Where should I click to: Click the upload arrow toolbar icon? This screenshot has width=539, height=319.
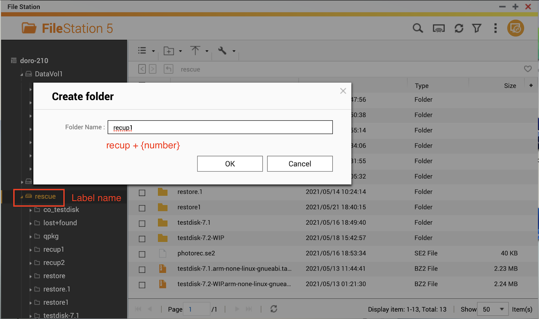point(195,51)
